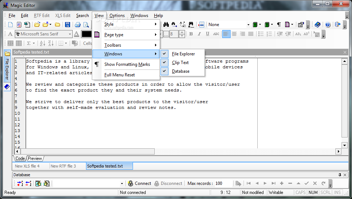Create a new RTF file icon
Image resolution: width=352 pixels, height=199 pixels.
click(x=19, y=25)
